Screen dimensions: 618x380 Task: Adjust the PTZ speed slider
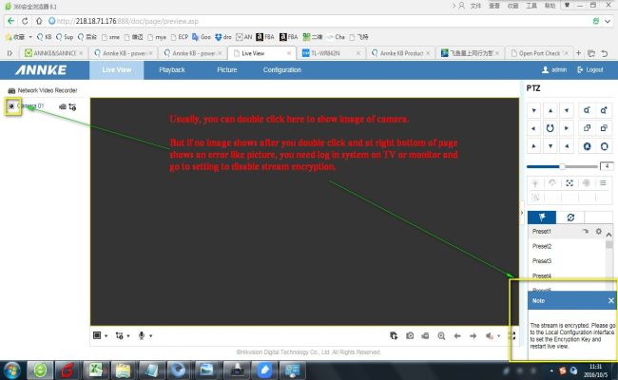click(x=563, y=165)
